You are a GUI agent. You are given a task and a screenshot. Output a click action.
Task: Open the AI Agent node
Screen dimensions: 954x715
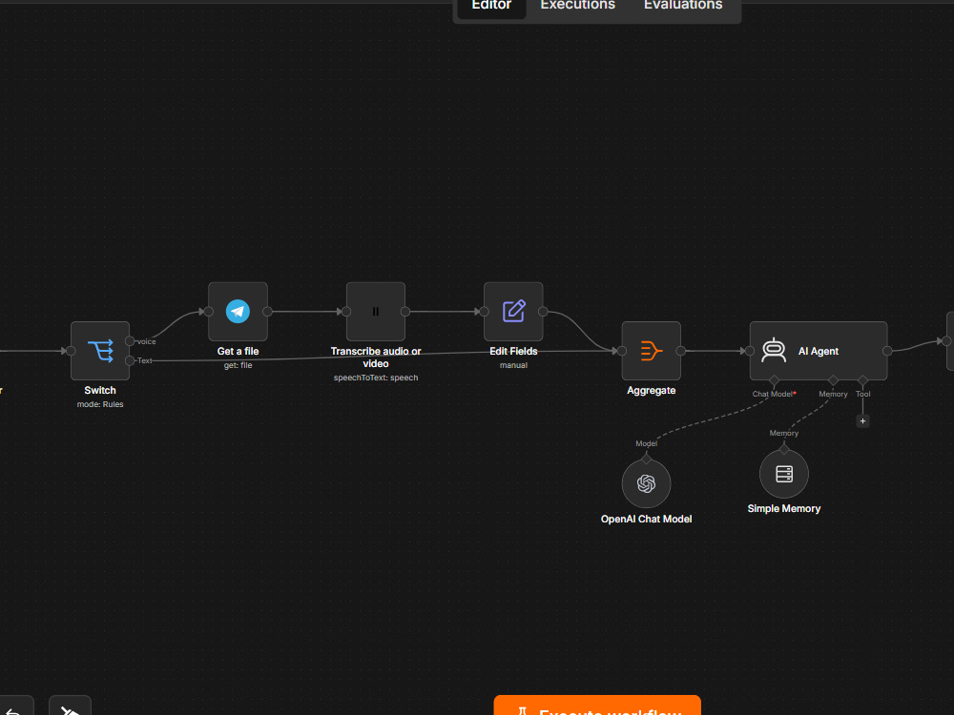tap(819, 351)
